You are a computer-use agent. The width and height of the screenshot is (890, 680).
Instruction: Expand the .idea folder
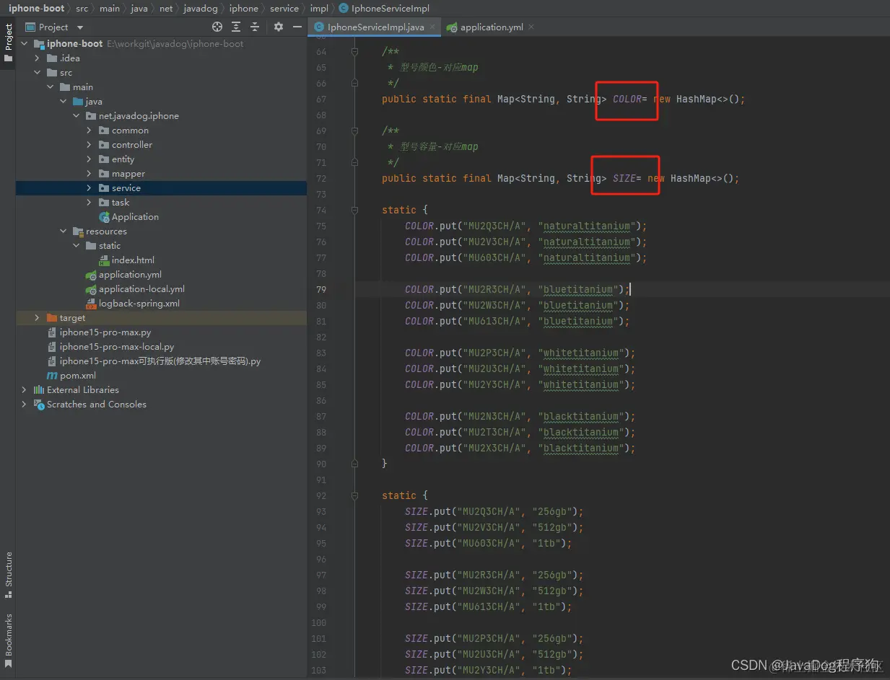38,58
